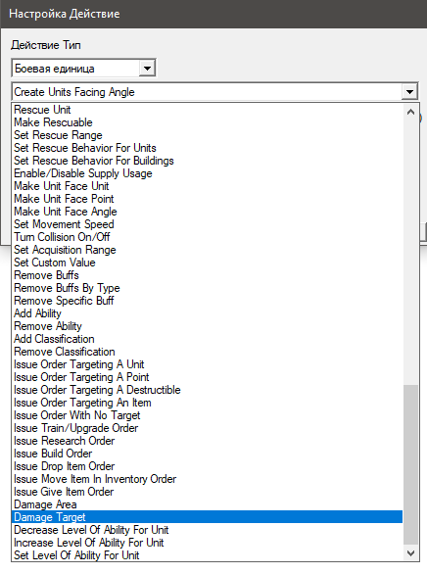
Task: Choose Add Ability action
Action: [207, 313]
